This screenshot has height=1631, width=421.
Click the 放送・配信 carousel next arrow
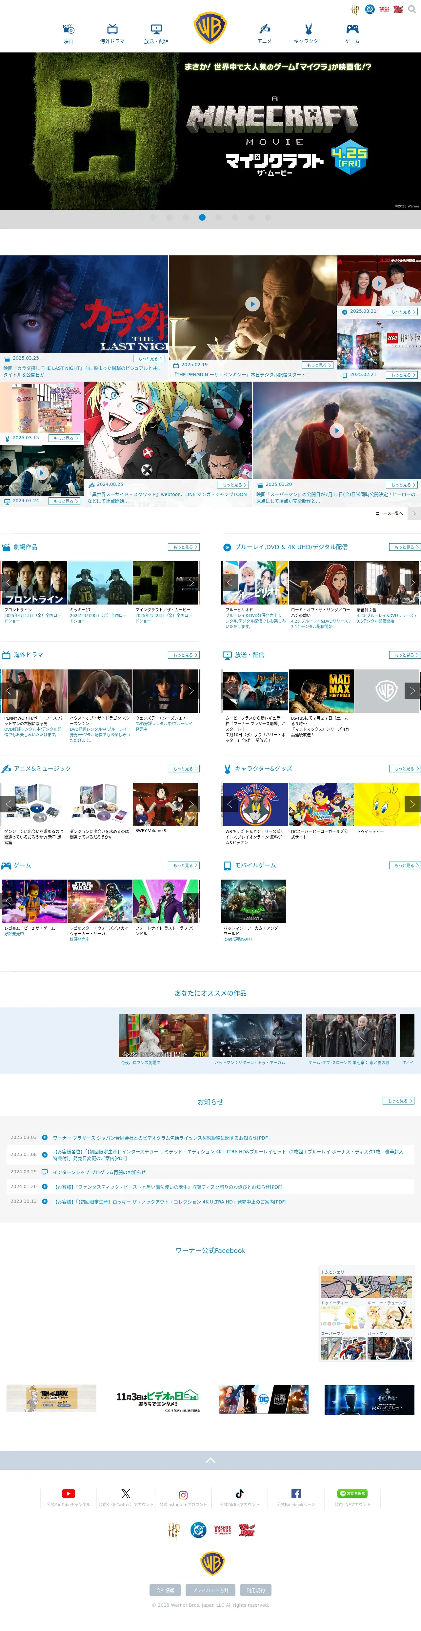click(412, 691)
